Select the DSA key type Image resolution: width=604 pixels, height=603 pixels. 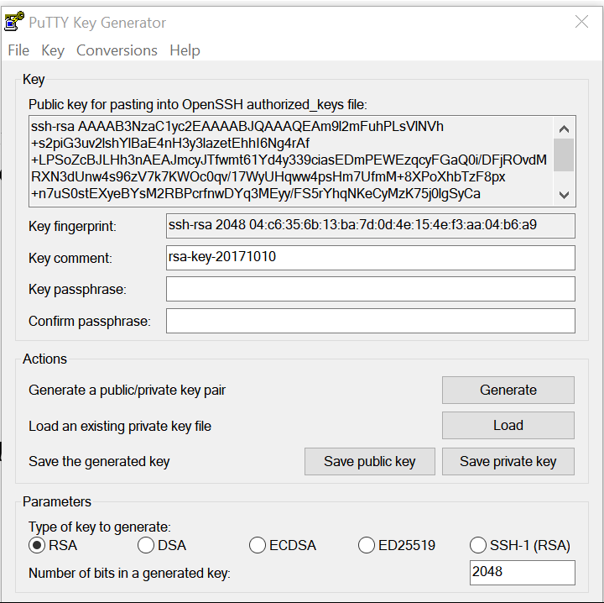click(x=146, y=545)
